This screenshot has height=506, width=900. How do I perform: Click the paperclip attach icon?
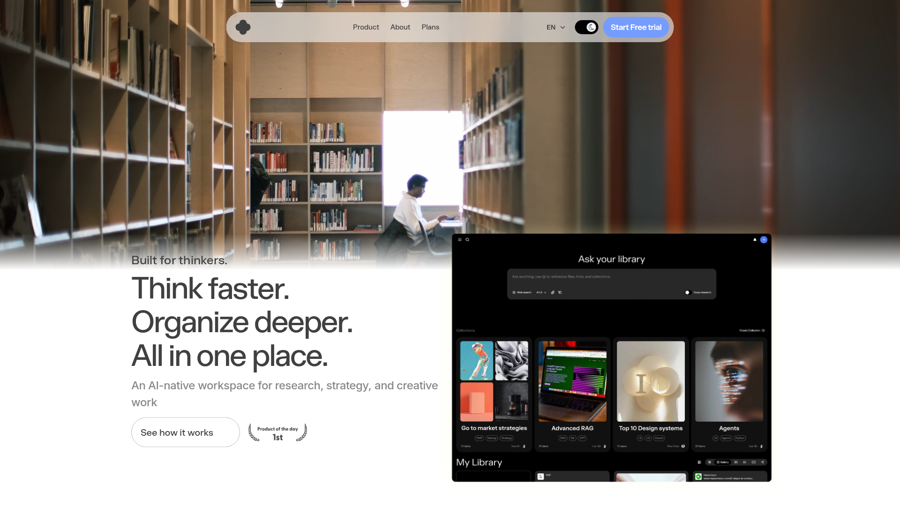(553, 292)
